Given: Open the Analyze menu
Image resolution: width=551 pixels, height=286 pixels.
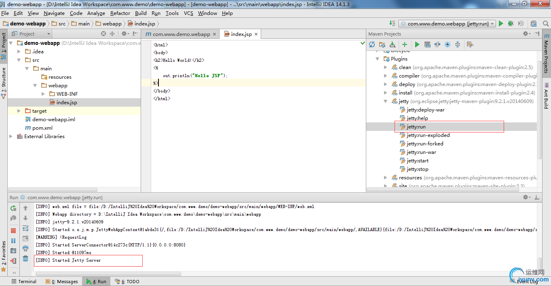Looking at the screenshot, I should pos(96,13).
